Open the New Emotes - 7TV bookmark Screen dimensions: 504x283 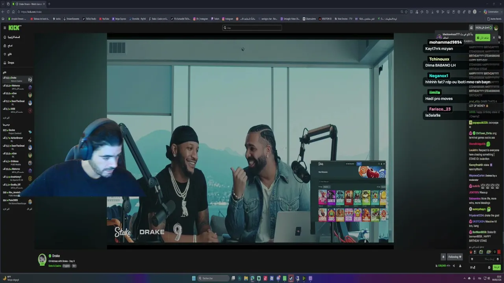343,19
